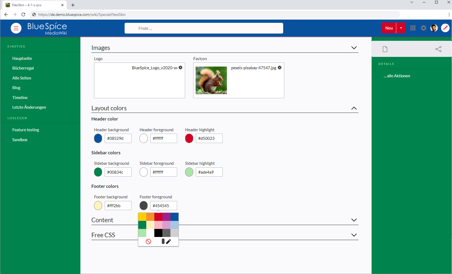Viewport: 452px width, 274px height.
Task: Expand the Neu button dropdown arrow
Action: tap(401, 28)
